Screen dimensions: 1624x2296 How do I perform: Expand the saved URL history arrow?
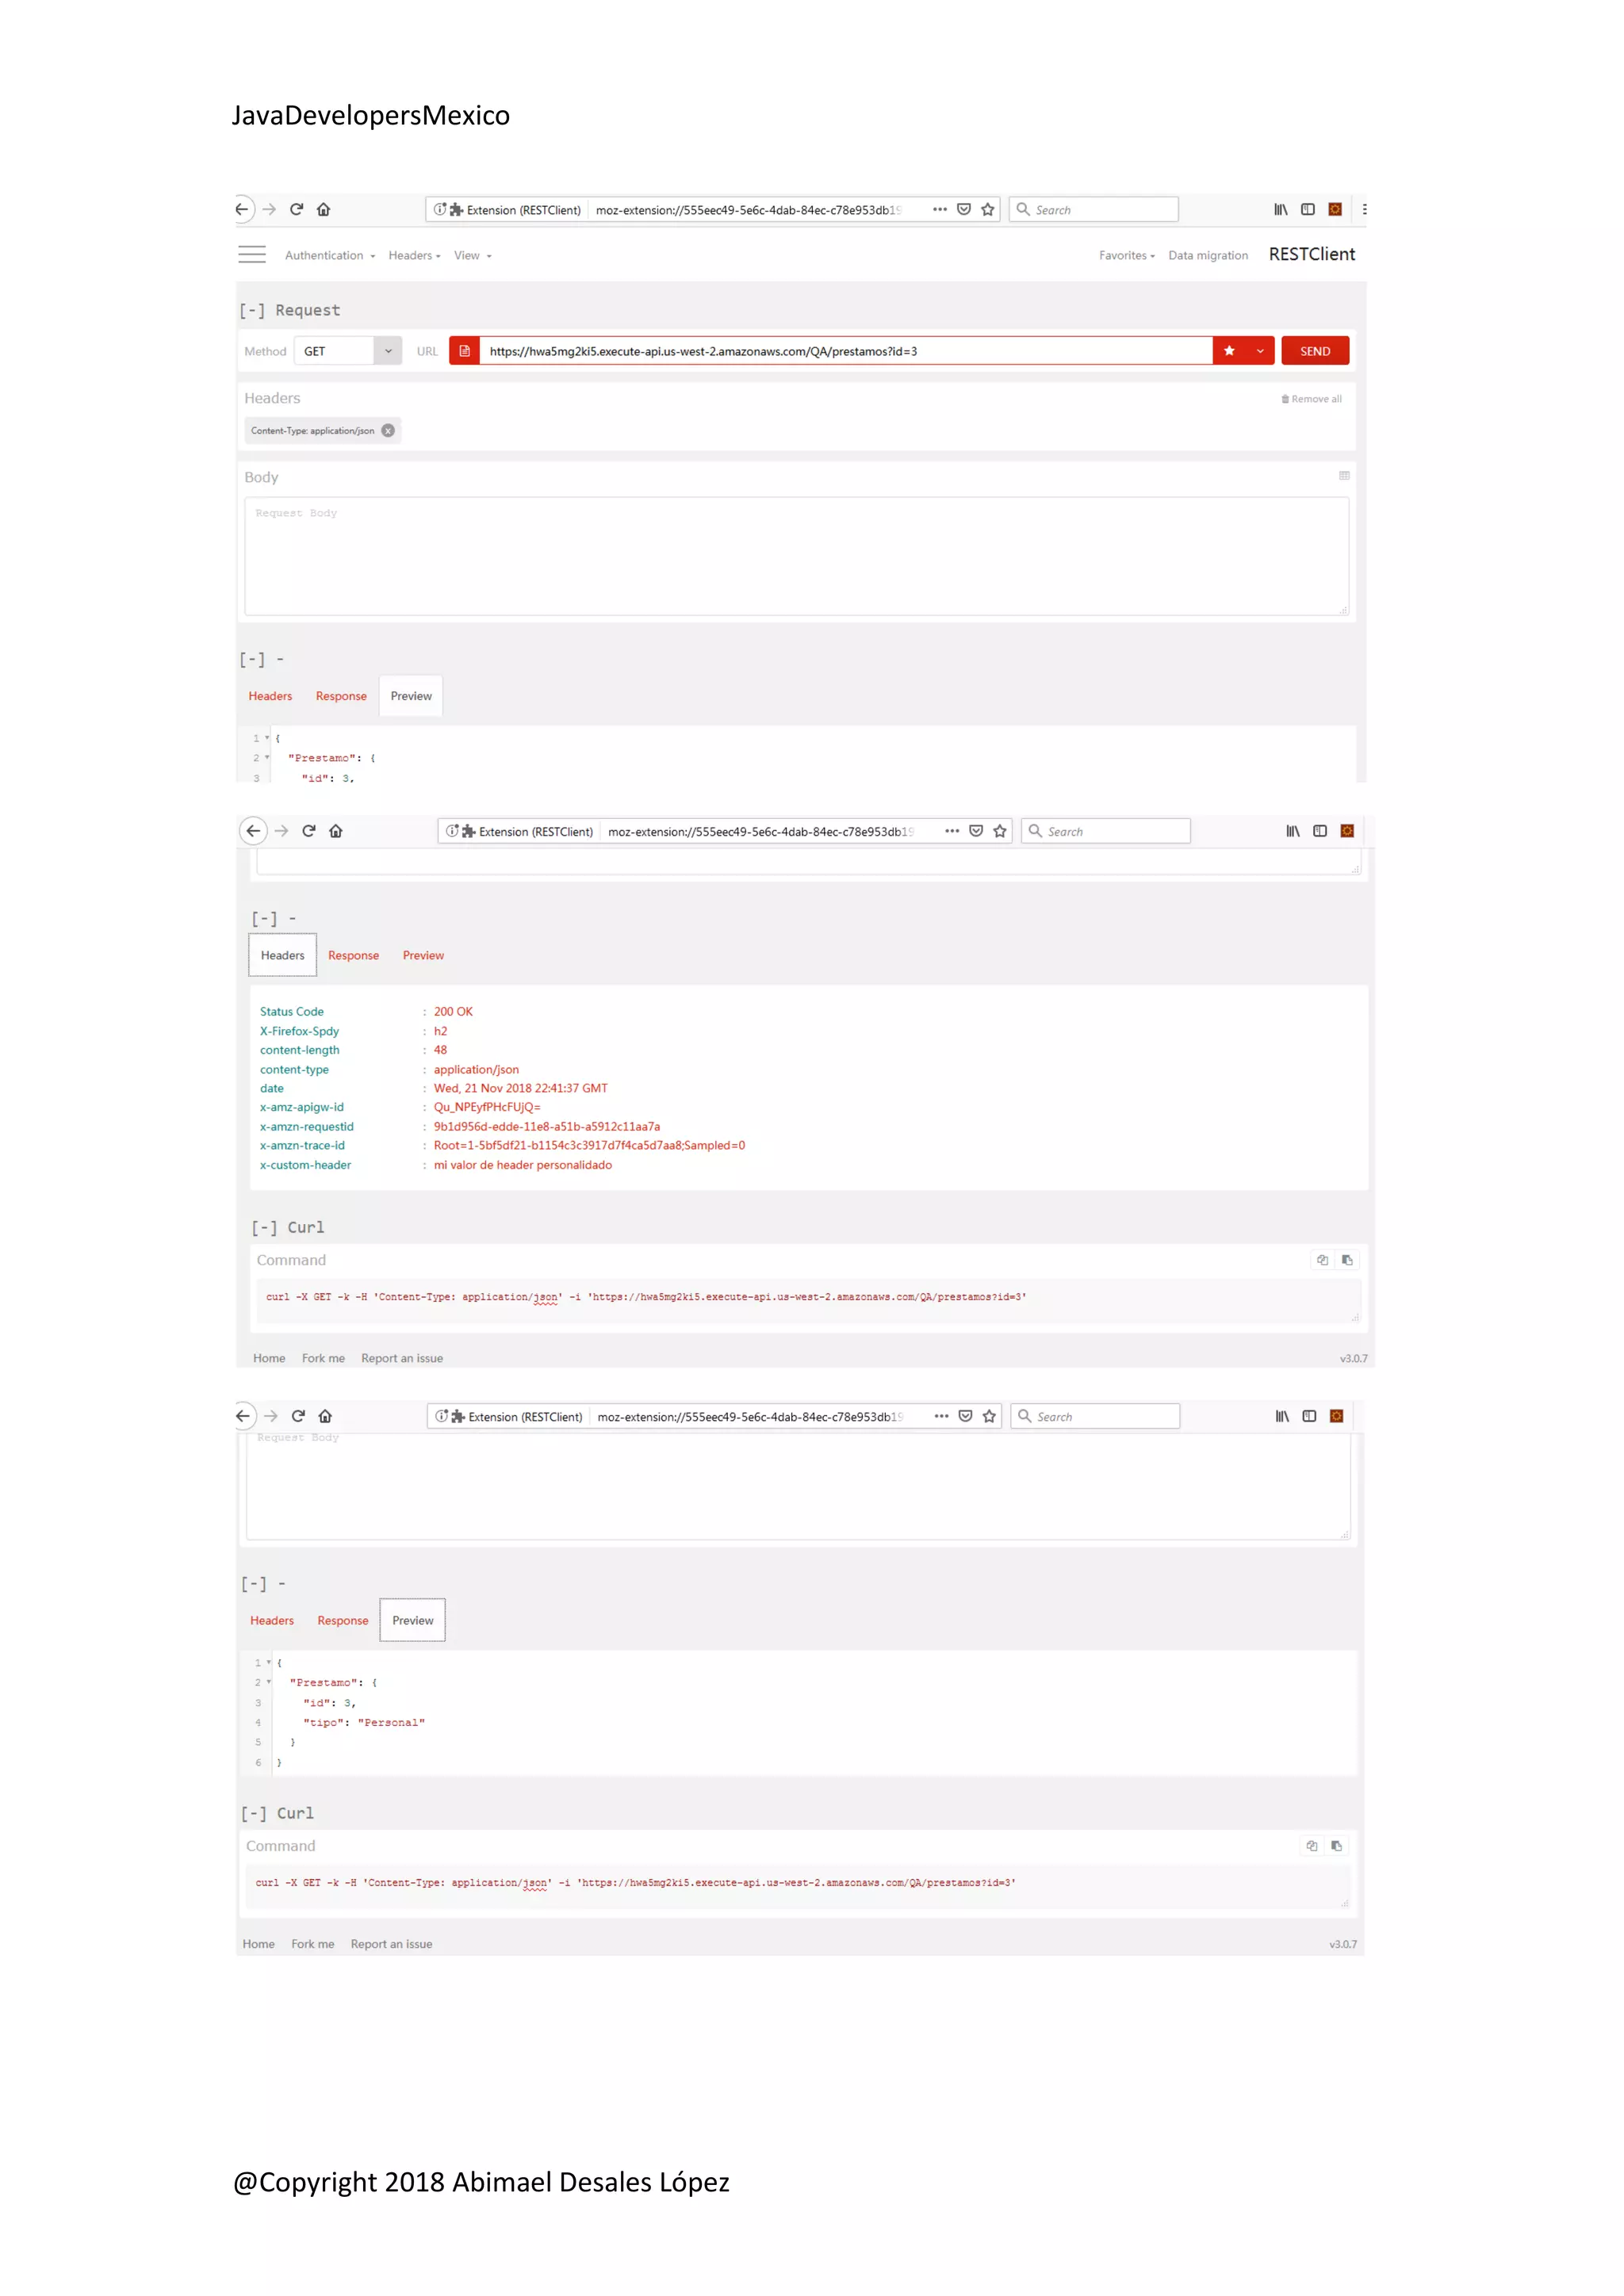[x=1260, y=351]
